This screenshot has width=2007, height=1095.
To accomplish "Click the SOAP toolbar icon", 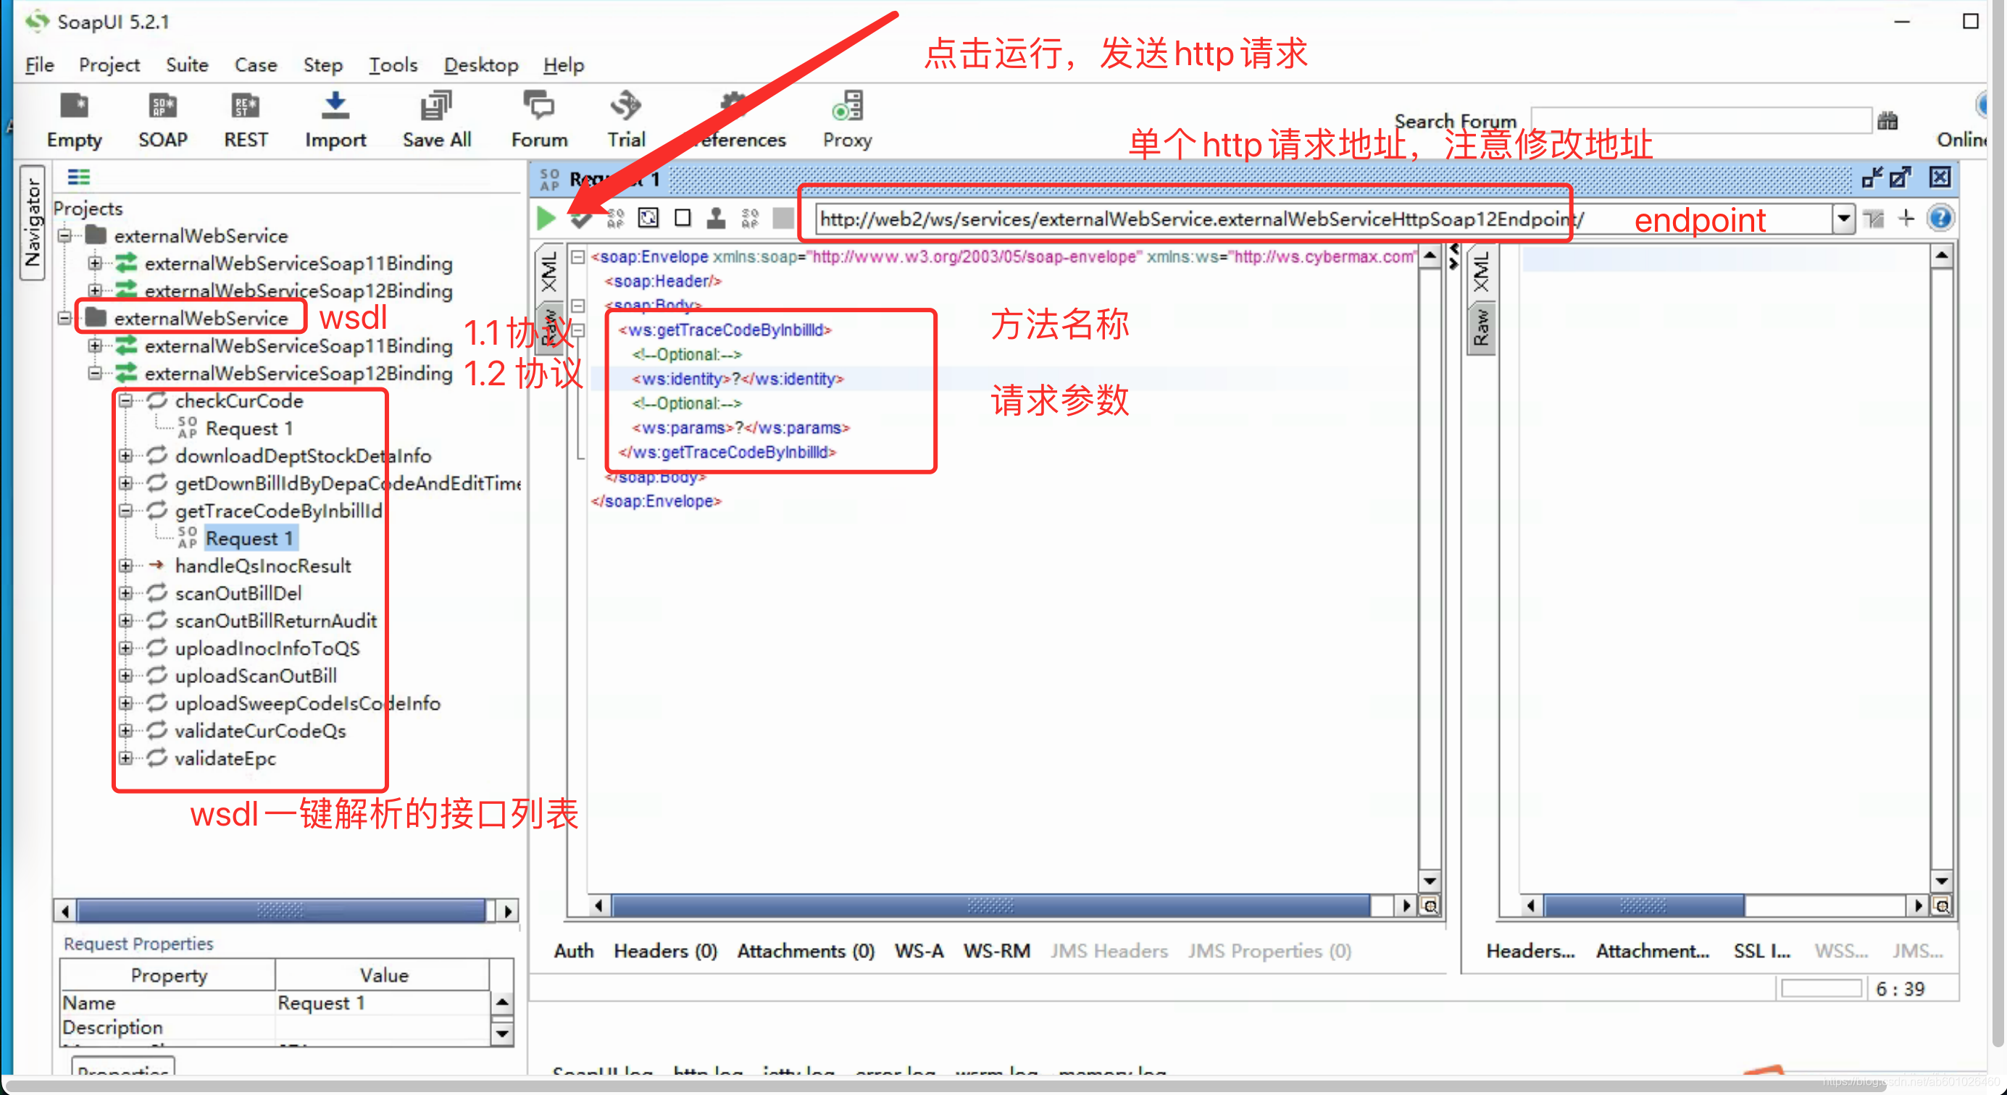I will (x=162, y=114).
